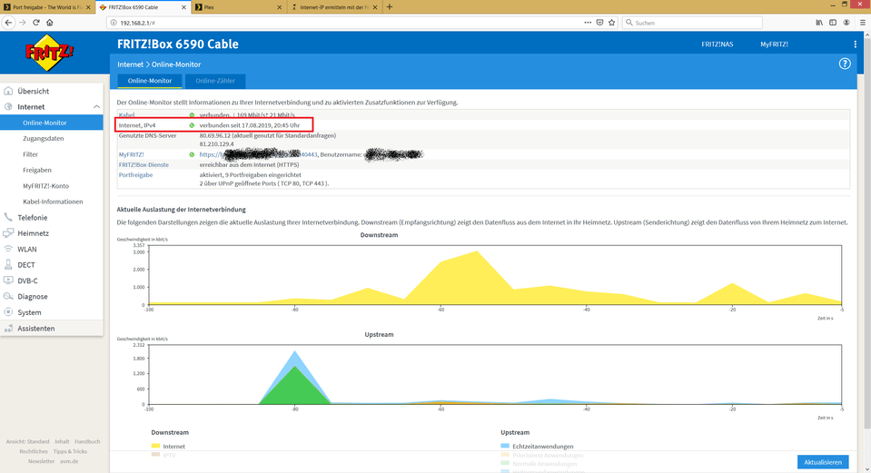Viewport: 871px width, 473px height.
Task: Focus the browser Suchen search field
Action: tap(692, 23)
